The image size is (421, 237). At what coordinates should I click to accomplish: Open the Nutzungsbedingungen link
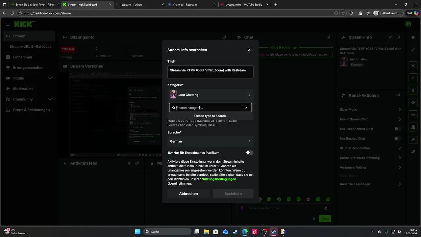click(219, 179)
